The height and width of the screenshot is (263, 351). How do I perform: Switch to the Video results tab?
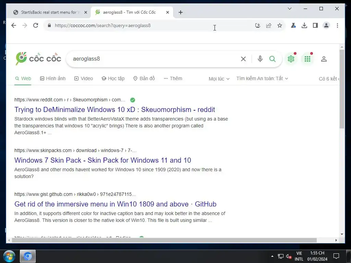tap(84, 78)
